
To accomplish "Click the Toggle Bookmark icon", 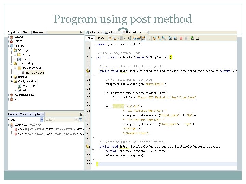I will pos(164,38).
